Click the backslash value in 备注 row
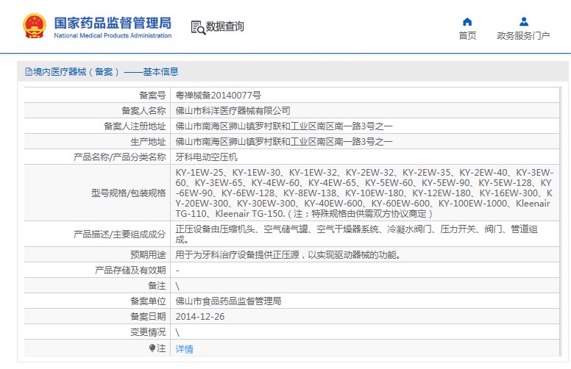The width and height of the screenshot is (571, 369). (x=177, y=286)
